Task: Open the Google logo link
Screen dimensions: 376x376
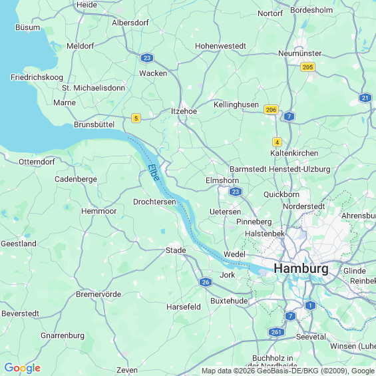Action: [x=23, y=368]
